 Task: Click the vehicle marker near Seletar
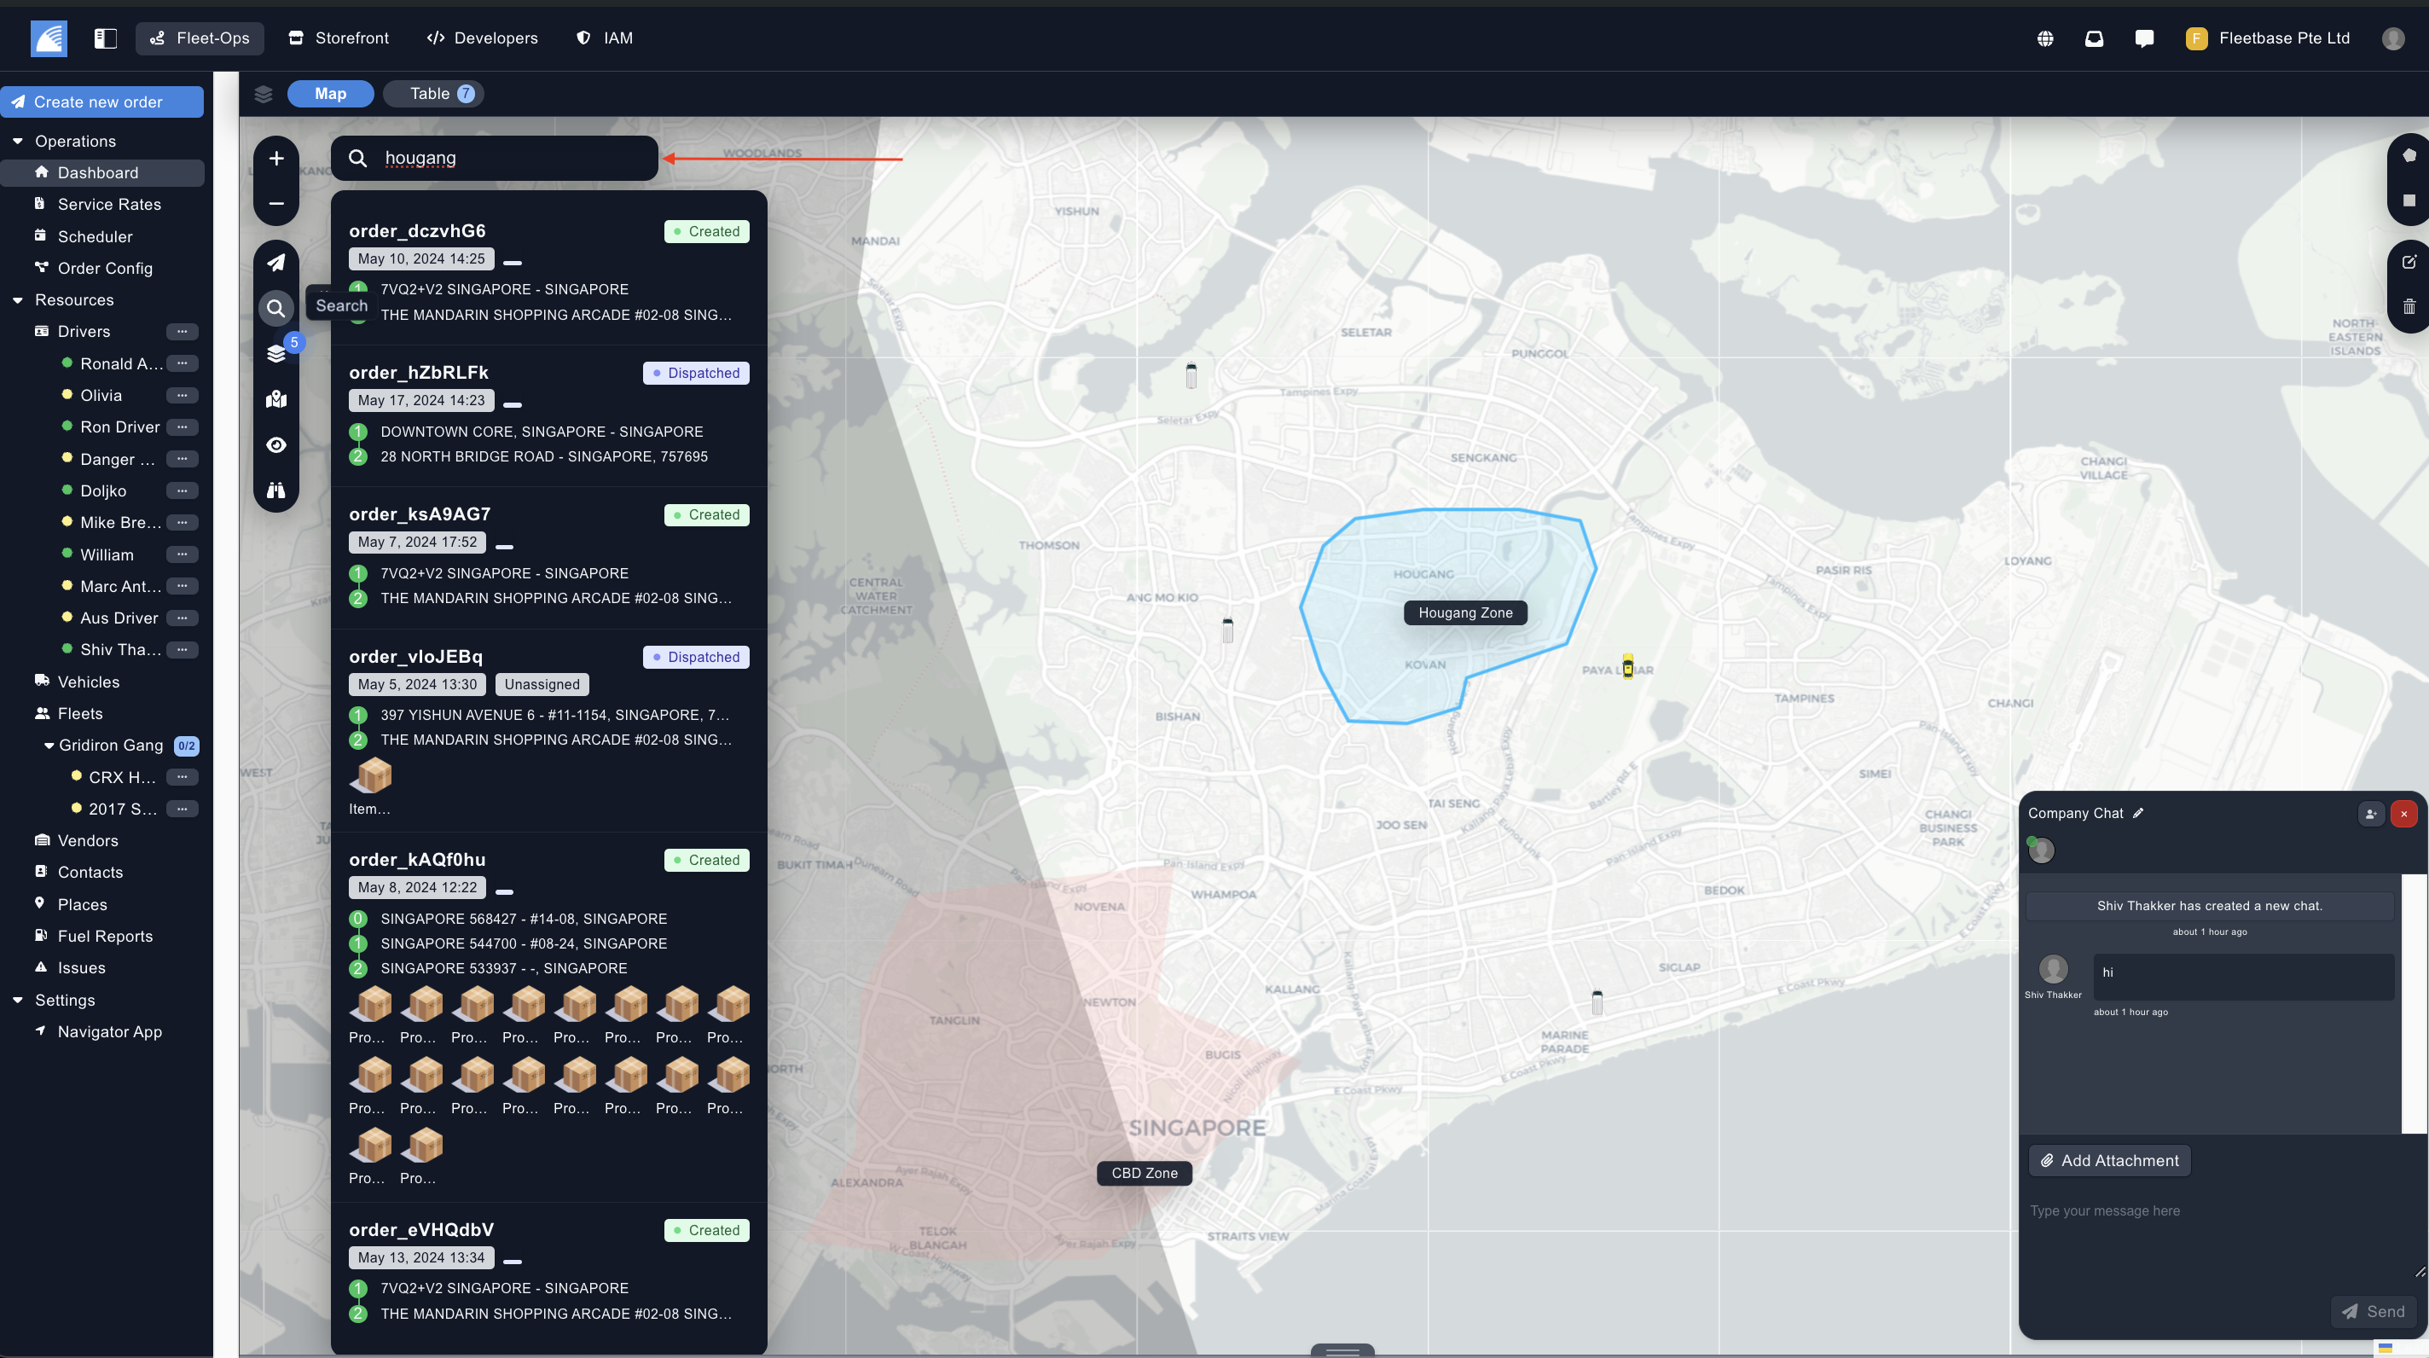1191,375
